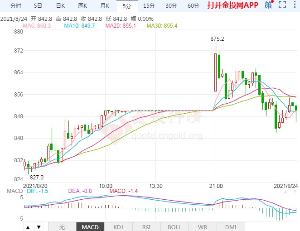Disable indicators with the 无 option

click(62, 227)
